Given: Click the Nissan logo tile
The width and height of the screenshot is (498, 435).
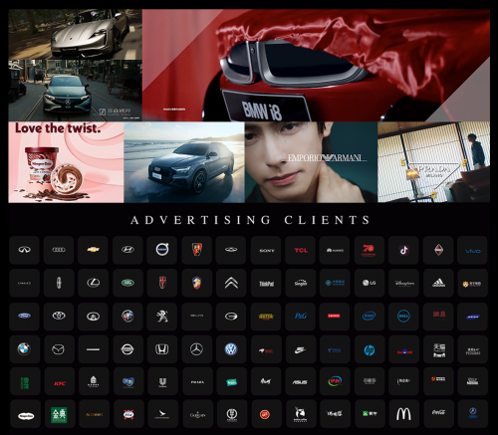Looking at the screenshot, I should pyautogui.click(x=127, y=349).
